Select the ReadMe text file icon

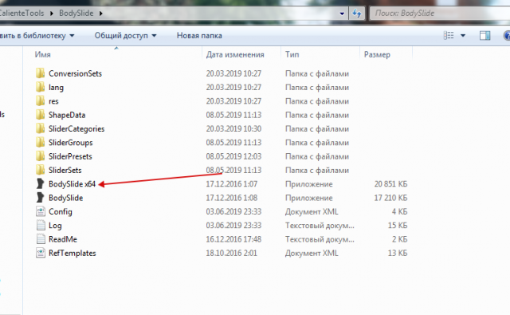point(41,239)
